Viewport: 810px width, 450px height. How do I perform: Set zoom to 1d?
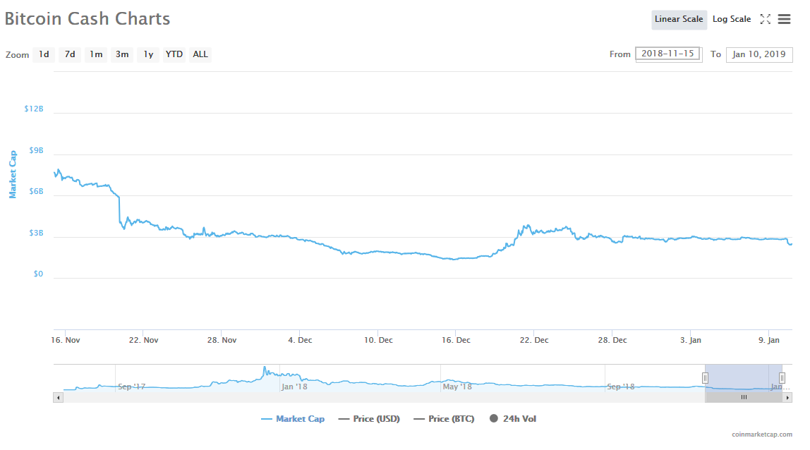tap(44, 54)
